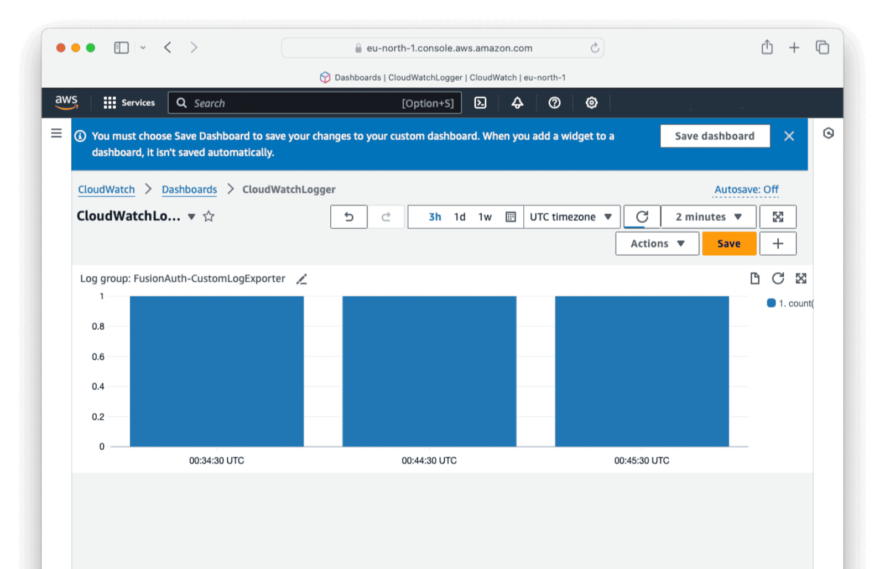Open a new Safari tab

click(x=794, y=48)
